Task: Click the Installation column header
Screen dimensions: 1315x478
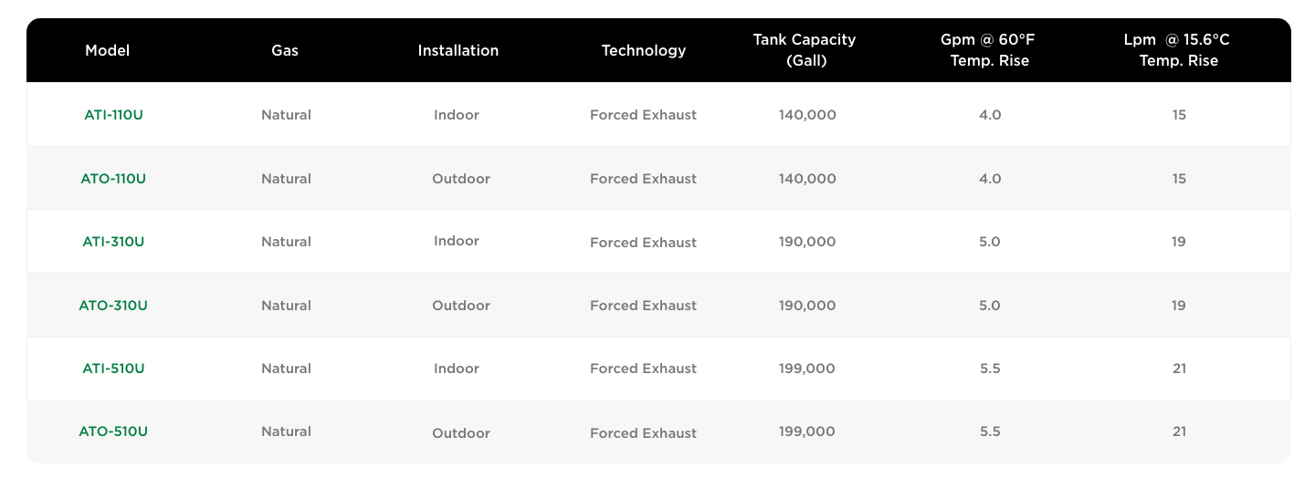Action: pos(458,50)
